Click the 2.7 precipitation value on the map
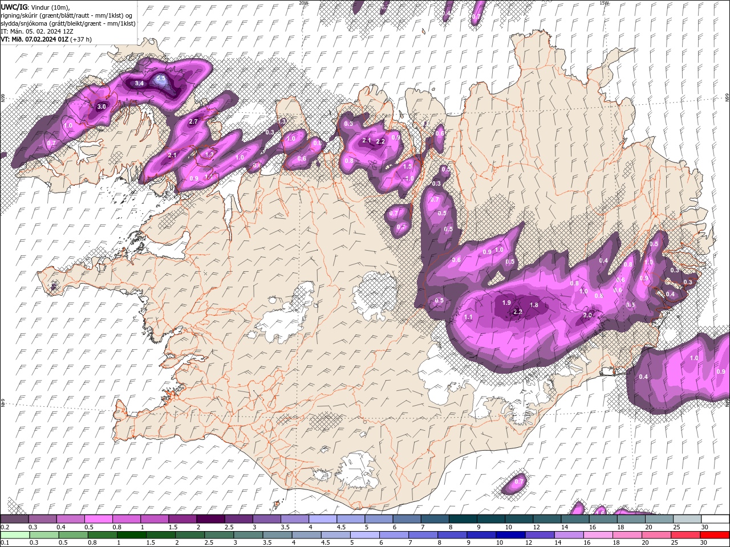This screenshot has width=730, height=547. [x=193, y=121]
